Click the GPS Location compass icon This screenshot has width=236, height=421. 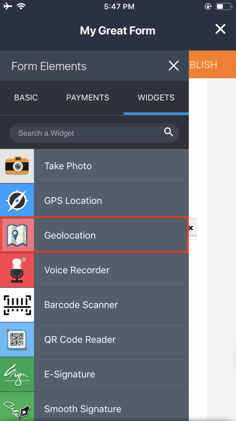click(17, 200)
